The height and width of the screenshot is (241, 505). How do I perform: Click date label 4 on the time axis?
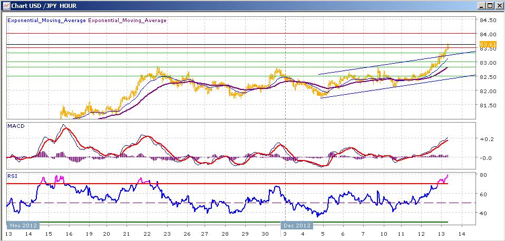tap(304, 234)
